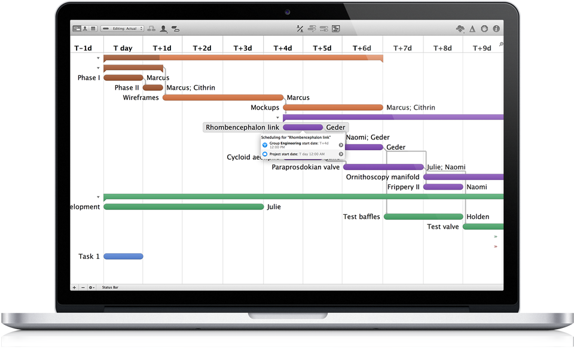The width and height of the screenshot is (574, 353).
Task: Click the Group Engineering constraint blue icon
Action: point(265,145)
